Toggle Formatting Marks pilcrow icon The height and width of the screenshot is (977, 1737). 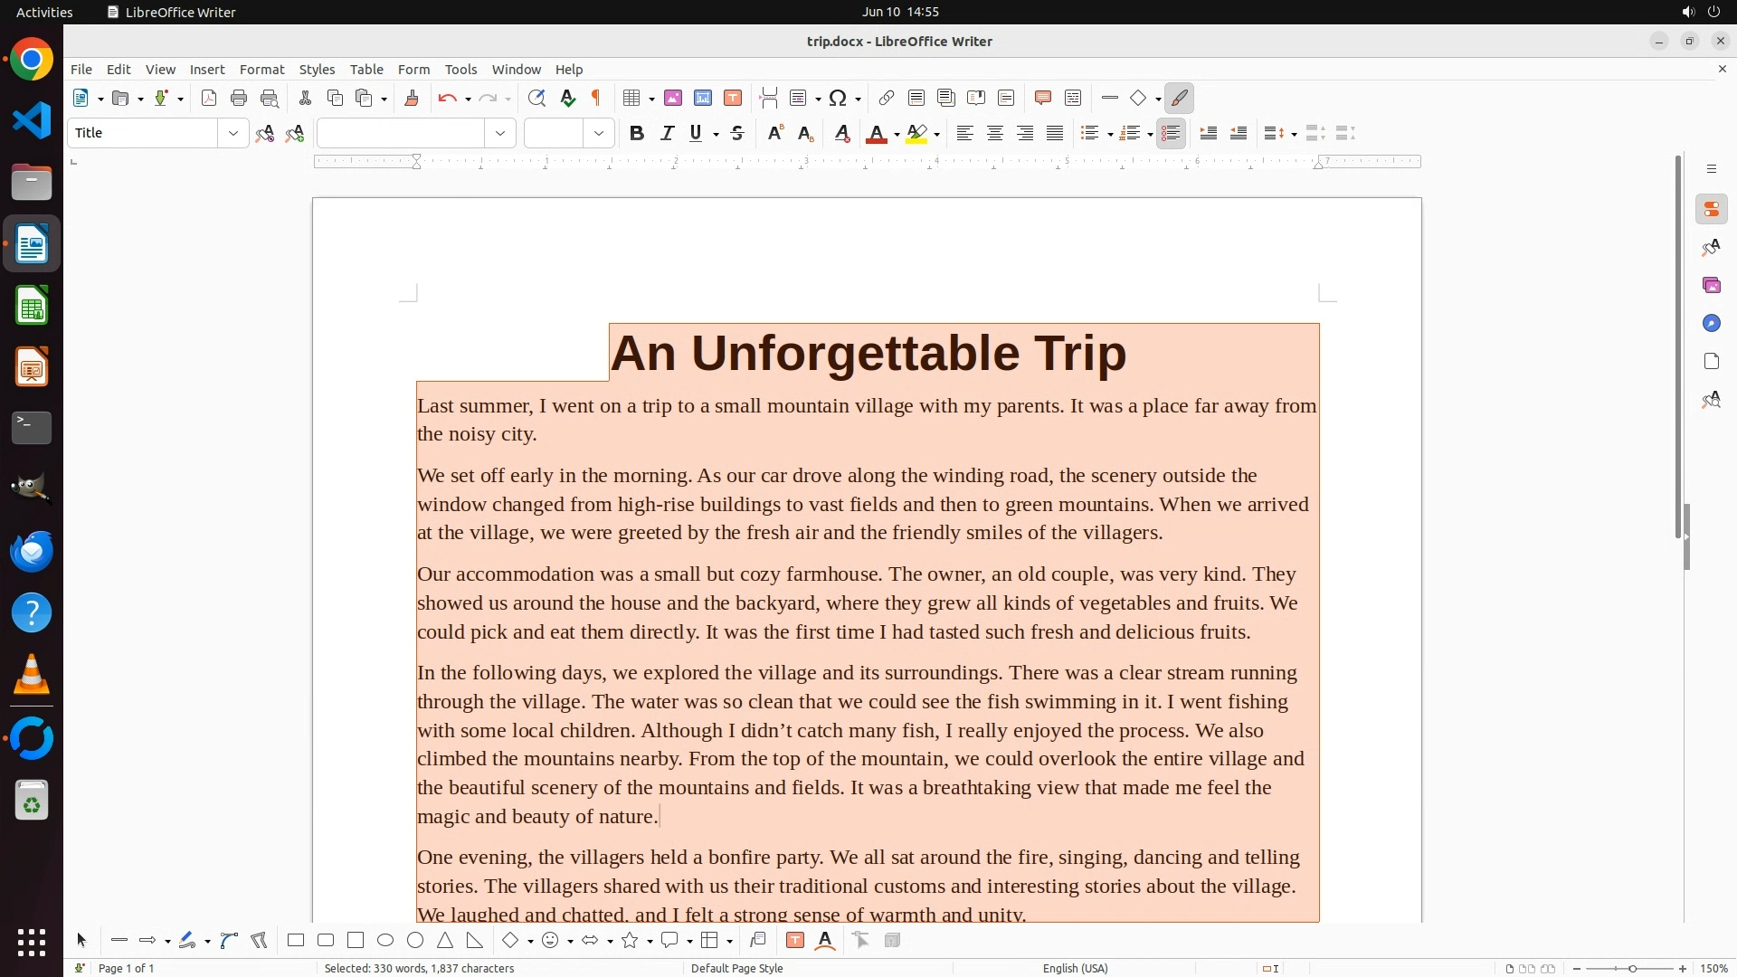pos(596,99)
